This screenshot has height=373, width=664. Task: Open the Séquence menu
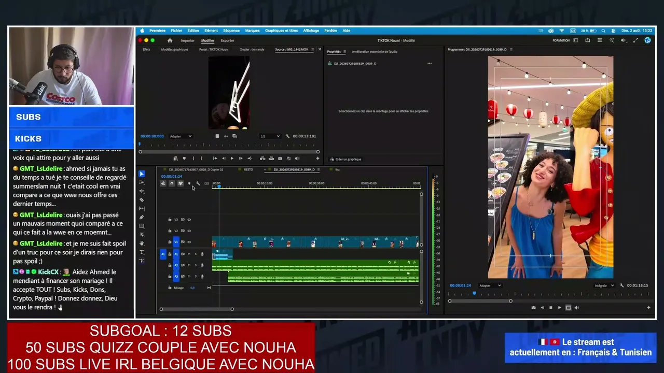point(231,31)
